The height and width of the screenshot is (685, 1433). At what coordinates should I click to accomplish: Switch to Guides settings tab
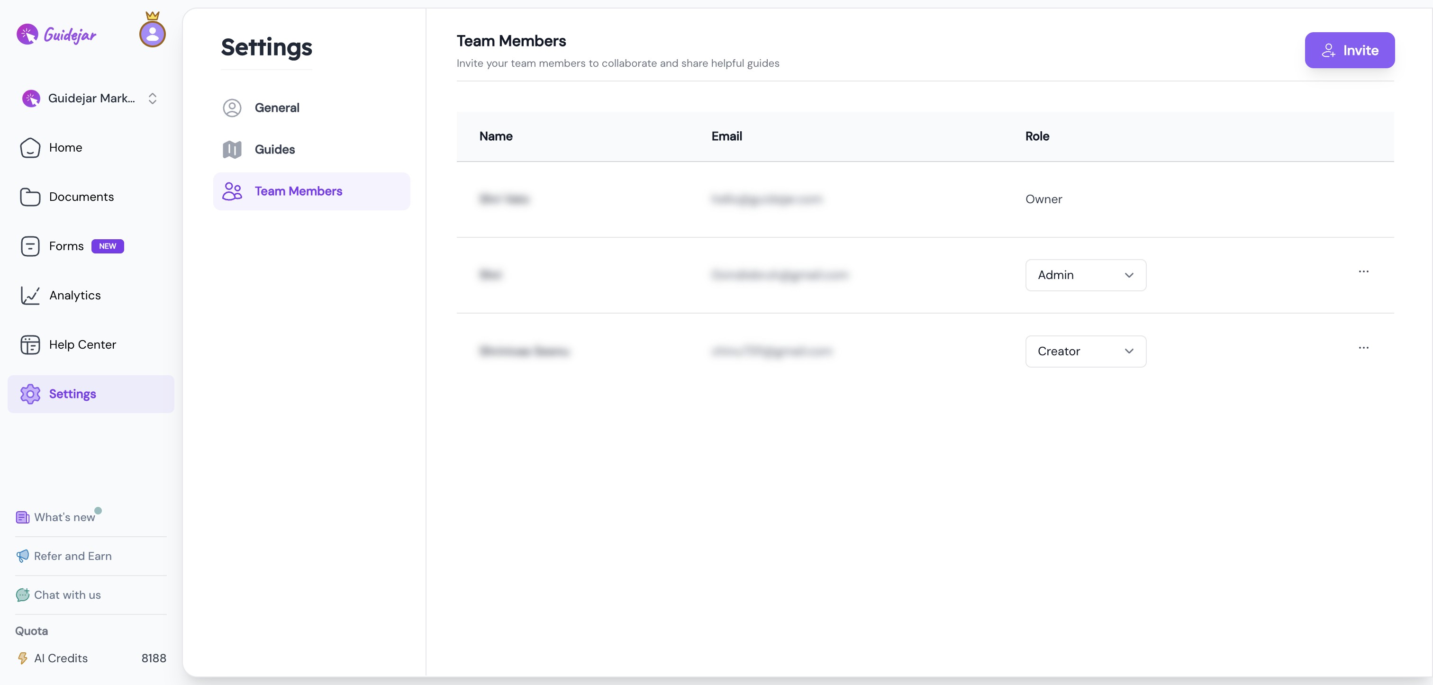pyautogui.click(x=274, y=150)
